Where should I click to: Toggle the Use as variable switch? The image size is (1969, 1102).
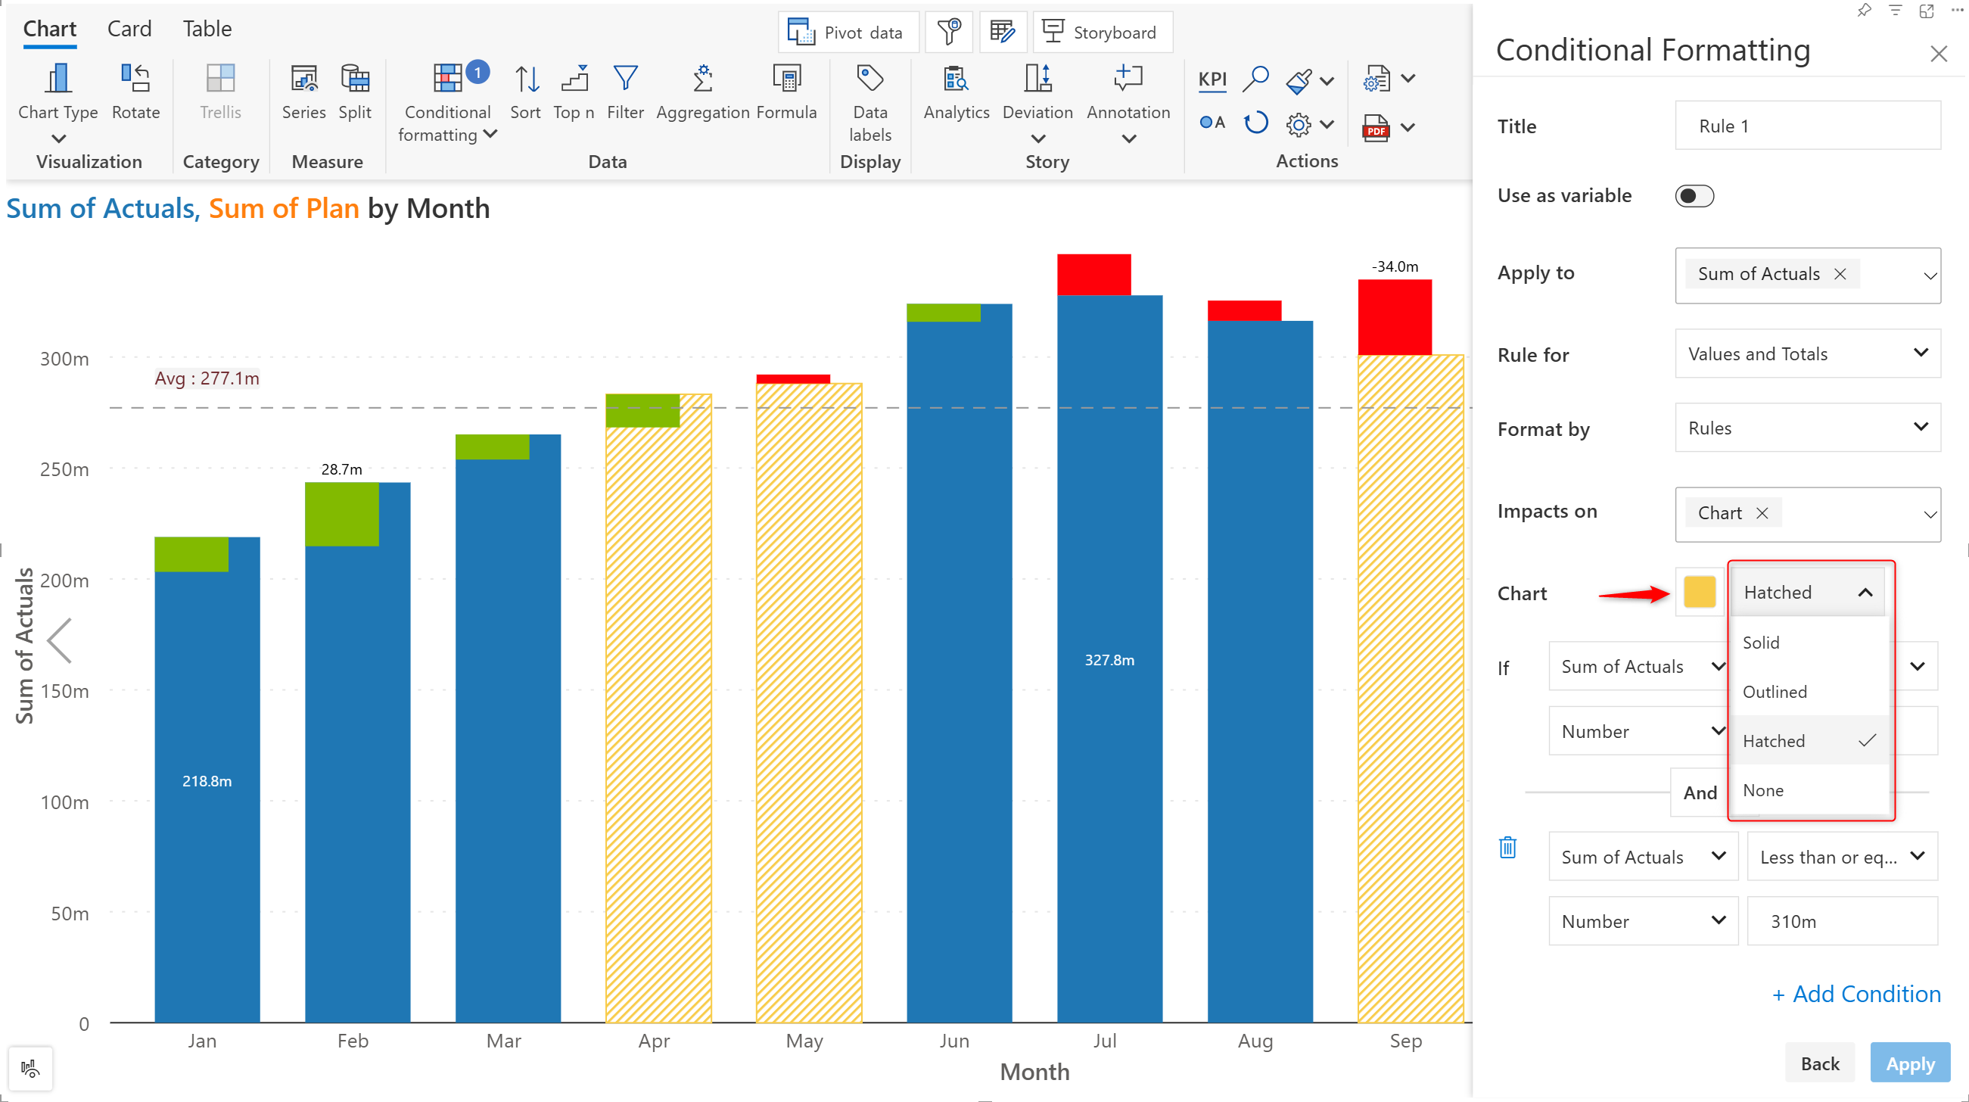[1694, 196]
